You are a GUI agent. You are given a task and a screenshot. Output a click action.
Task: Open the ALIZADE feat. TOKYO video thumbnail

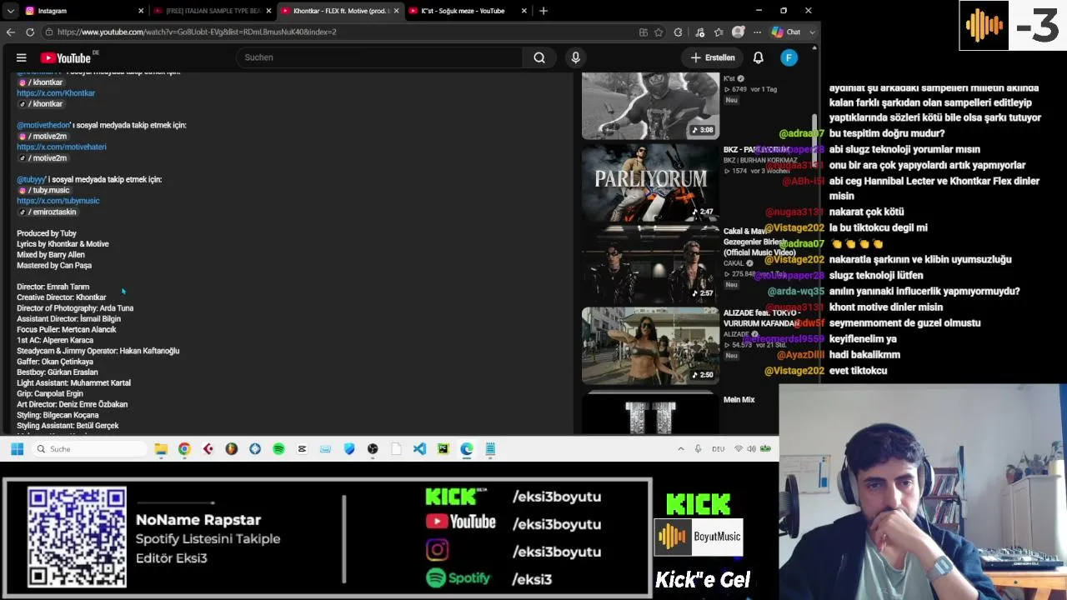tap(650, 345)
